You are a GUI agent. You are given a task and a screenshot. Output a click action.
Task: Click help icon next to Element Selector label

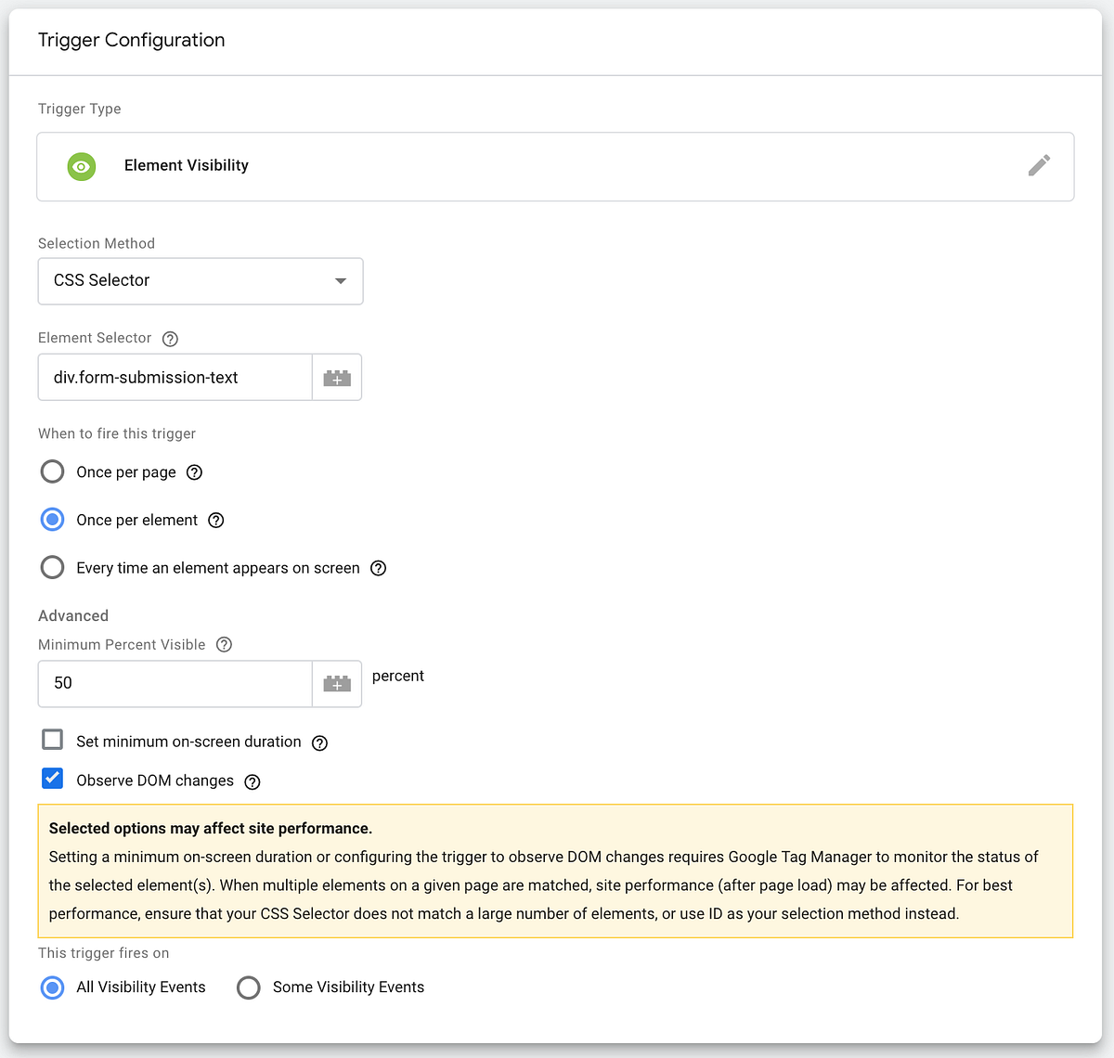pos(170,339)
